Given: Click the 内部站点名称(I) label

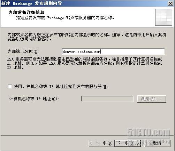Looking at the screenshot, I should point(24,51).
